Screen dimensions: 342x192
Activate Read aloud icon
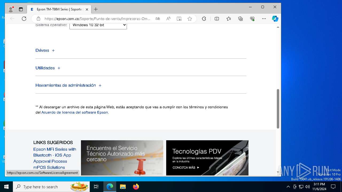(x=168, y=19)
